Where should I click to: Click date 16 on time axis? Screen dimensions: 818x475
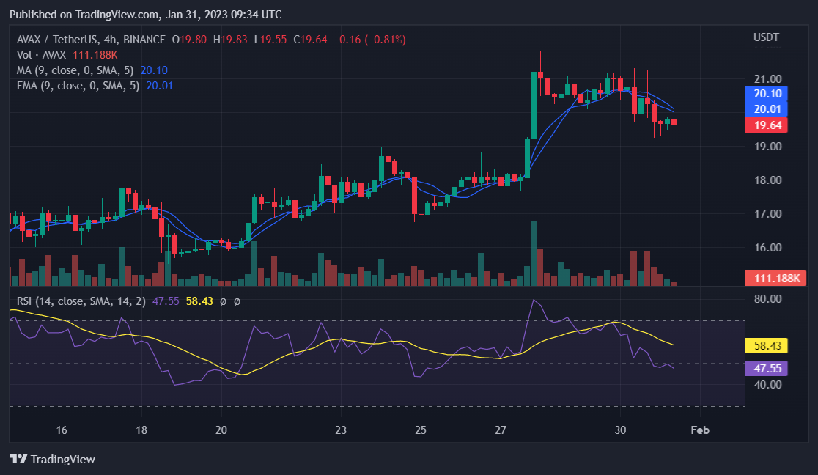[62, 430]
